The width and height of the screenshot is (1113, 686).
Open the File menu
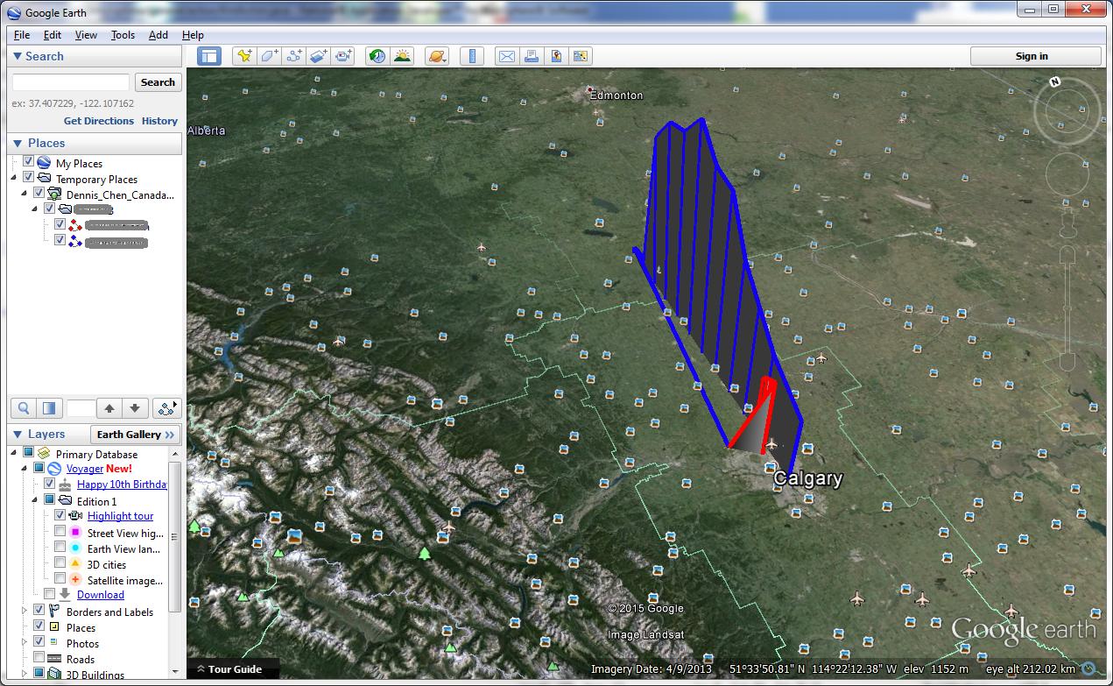coord(22,35)
